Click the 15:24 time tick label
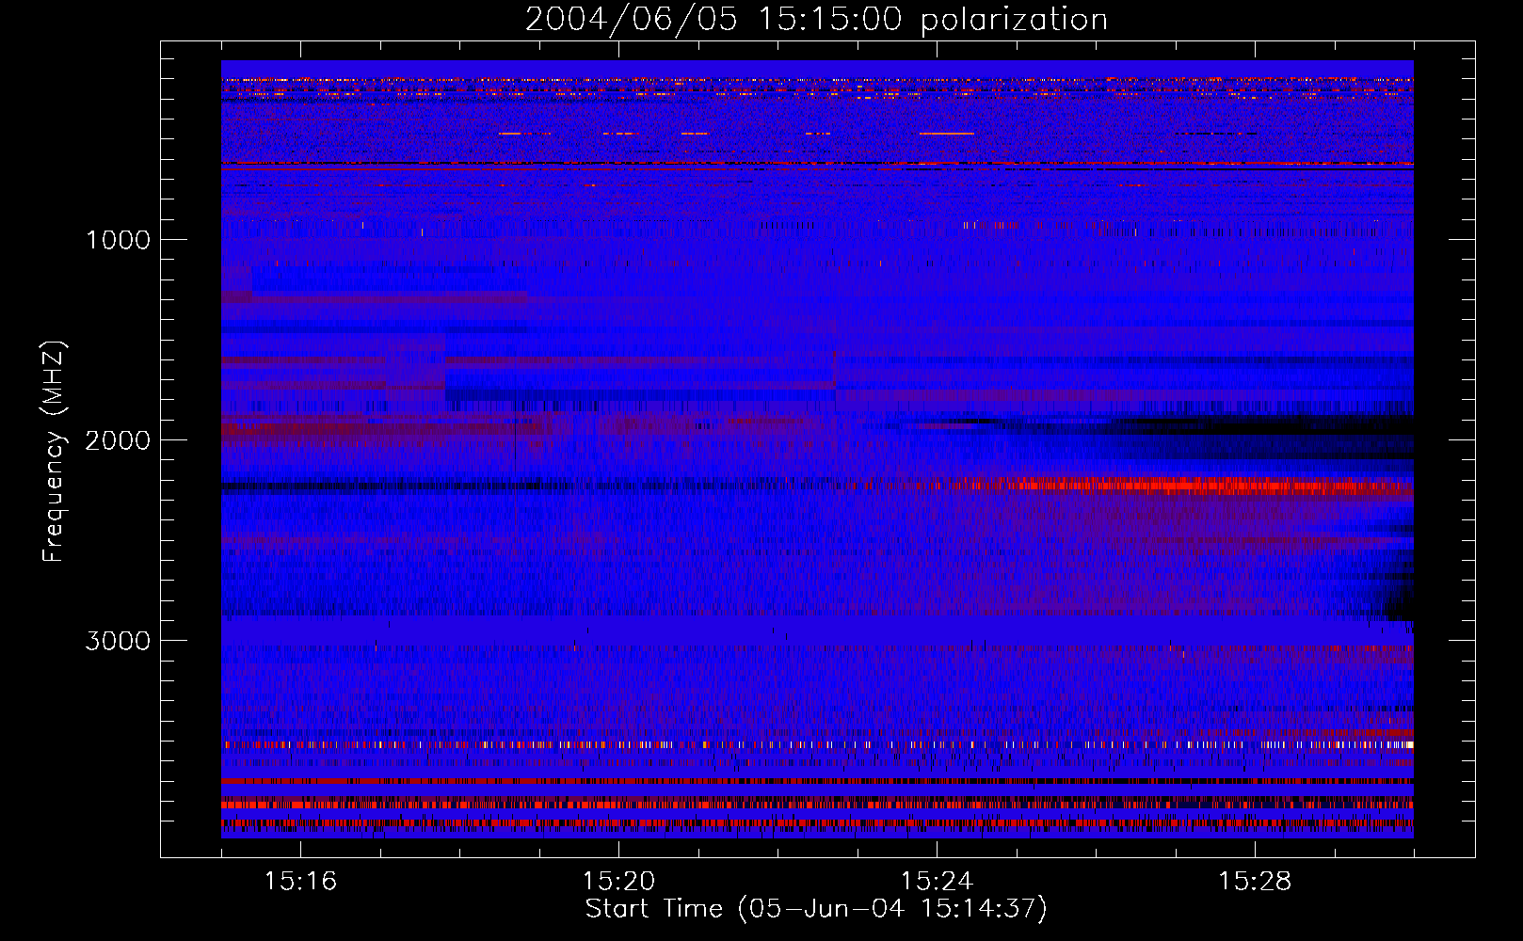This screenshot has height=941, width=1523. 937,882
